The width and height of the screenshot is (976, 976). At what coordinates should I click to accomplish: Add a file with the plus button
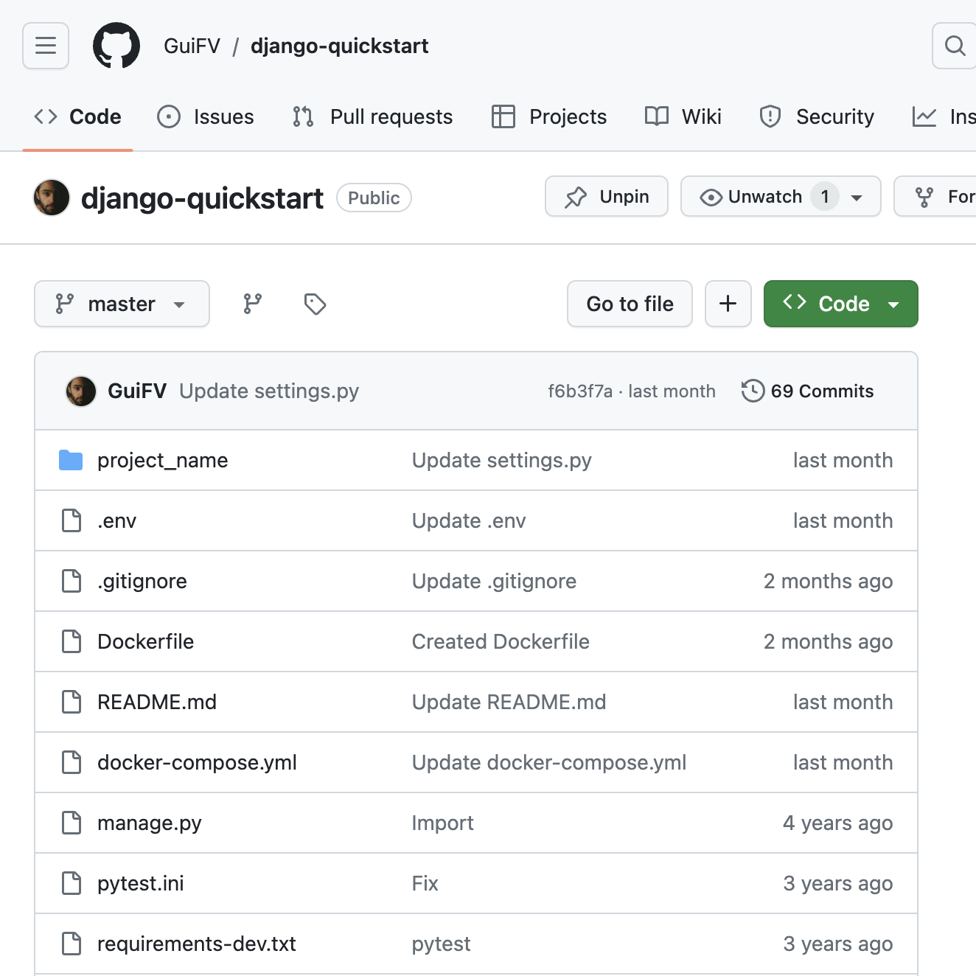click(728, 304)
